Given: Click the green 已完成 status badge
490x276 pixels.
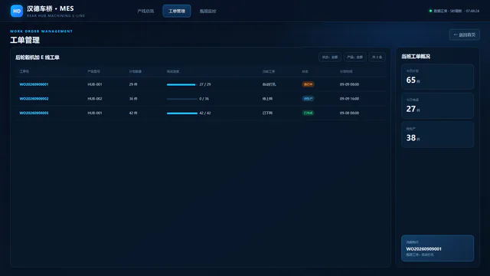Looking at the screenshot, I should tap(308, 113).
